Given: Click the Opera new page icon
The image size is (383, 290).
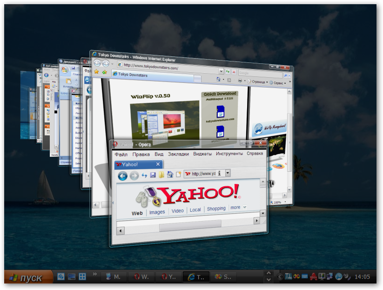Looking at the screenshot, I should (179, 174).
